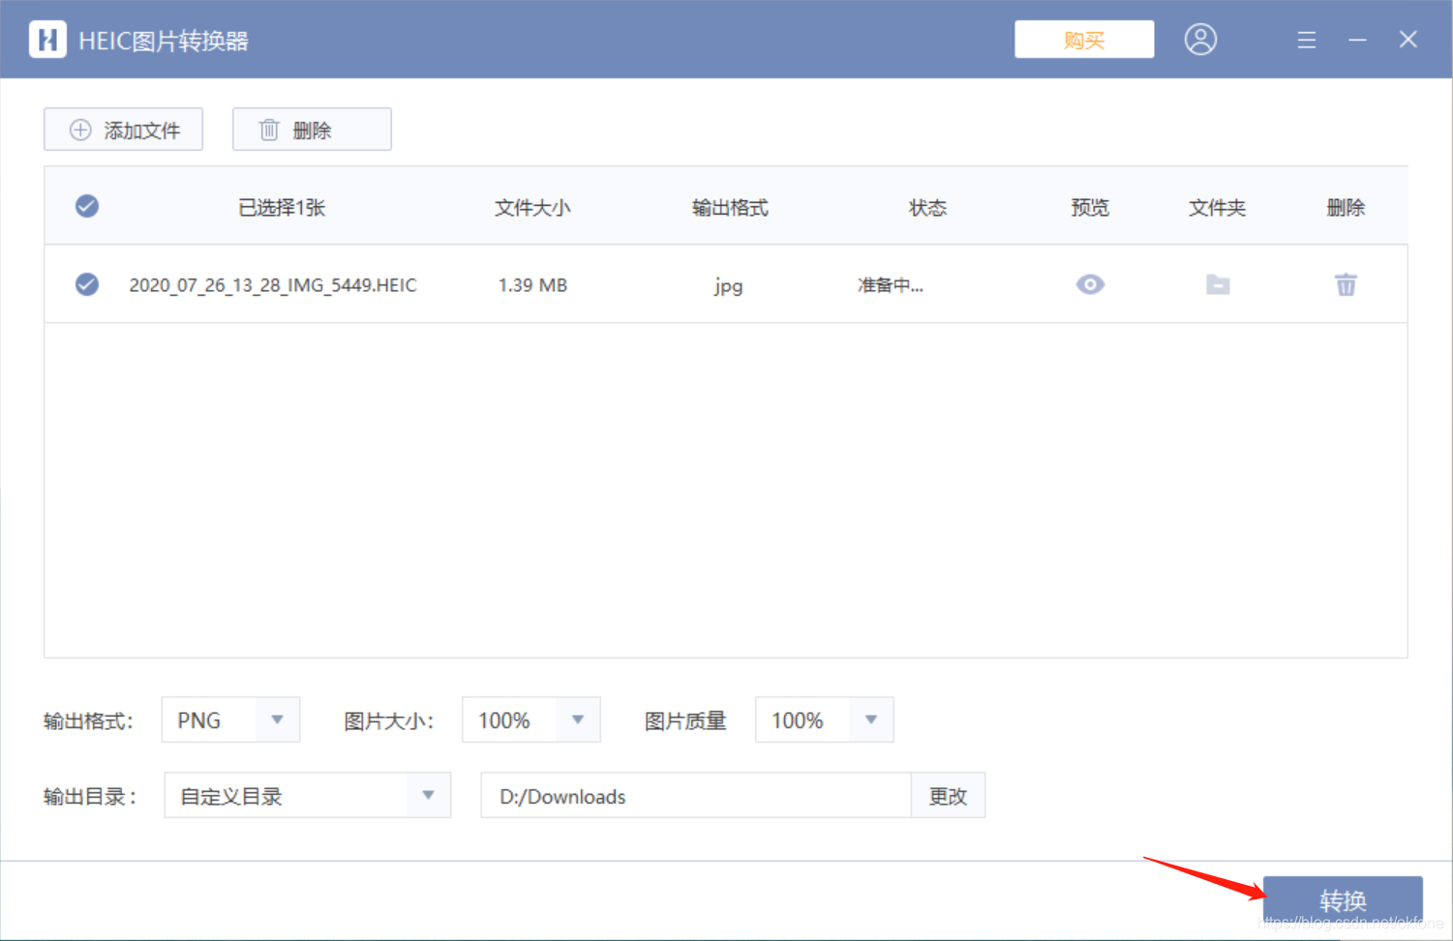Uncheck the 2020_07_26_13_28_IMG_5449.HEIC file checkbox
Viewport: 1453px width, 941px height.
87,284
